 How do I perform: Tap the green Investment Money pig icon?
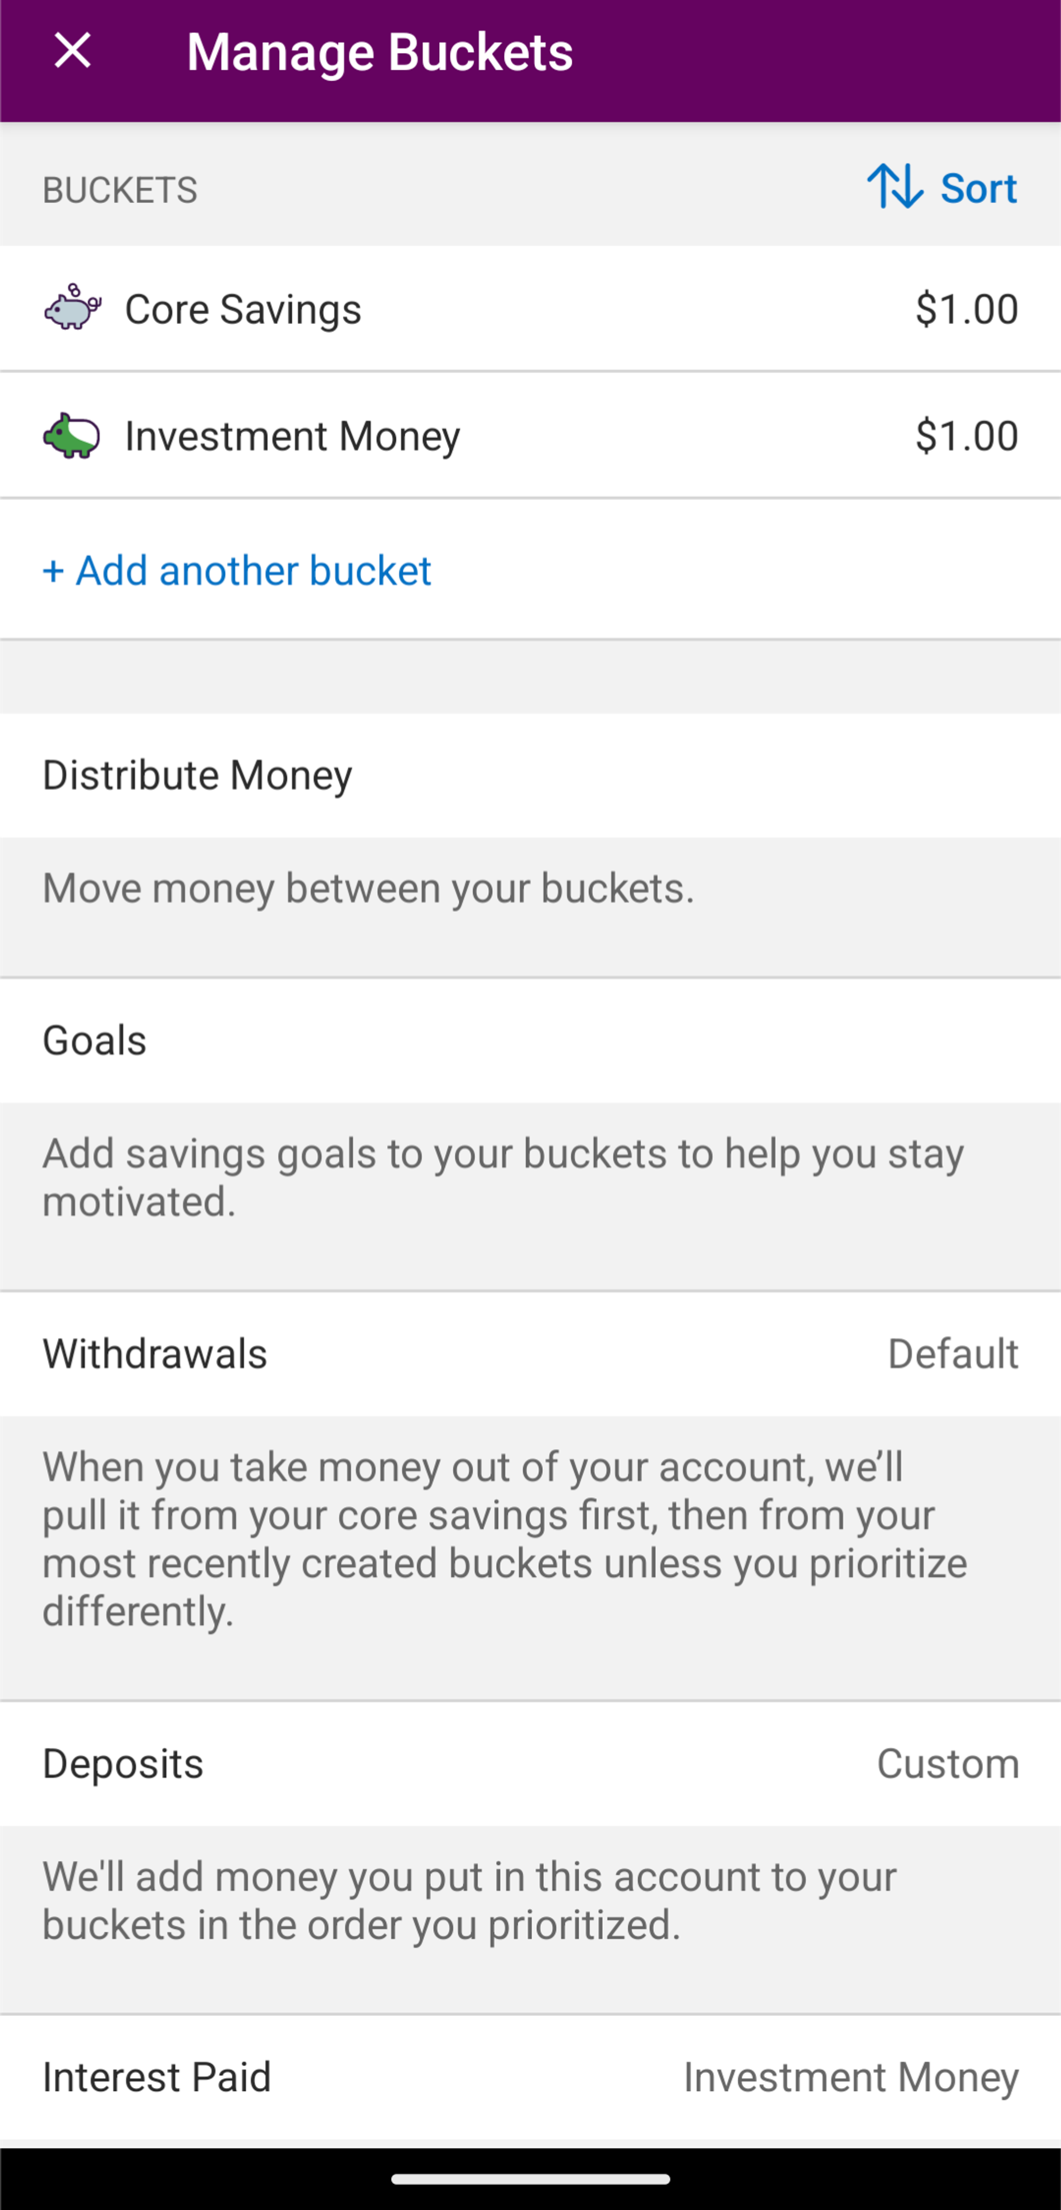coord(72,435)
